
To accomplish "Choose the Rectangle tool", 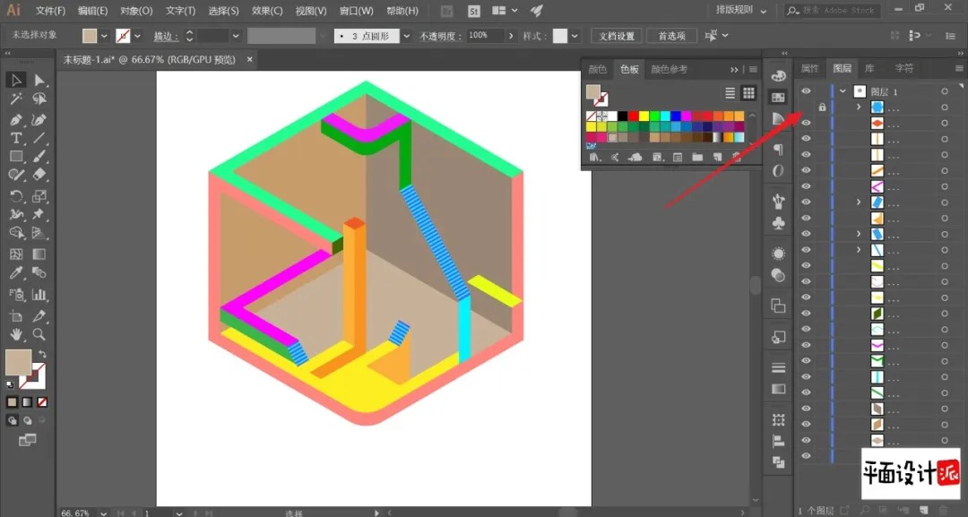I will point(16,157).
